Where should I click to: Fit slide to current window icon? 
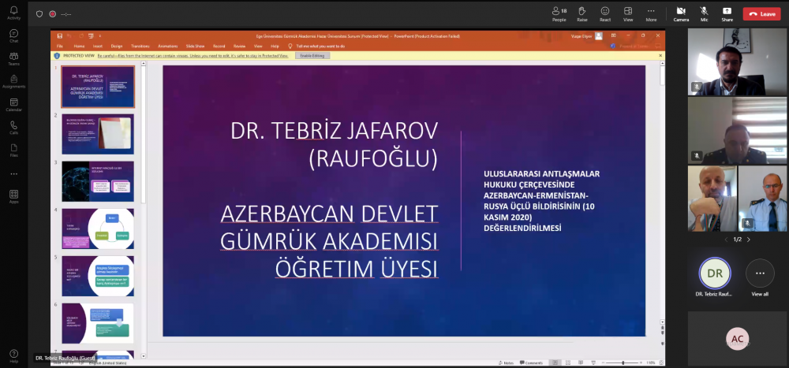pos(660,362)
